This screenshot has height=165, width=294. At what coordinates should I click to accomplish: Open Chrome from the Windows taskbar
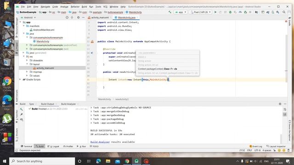click(127, 161)
